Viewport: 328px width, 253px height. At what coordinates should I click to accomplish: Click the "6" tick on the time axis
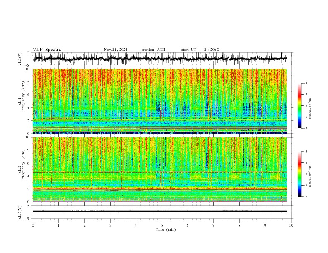point(188,225)
